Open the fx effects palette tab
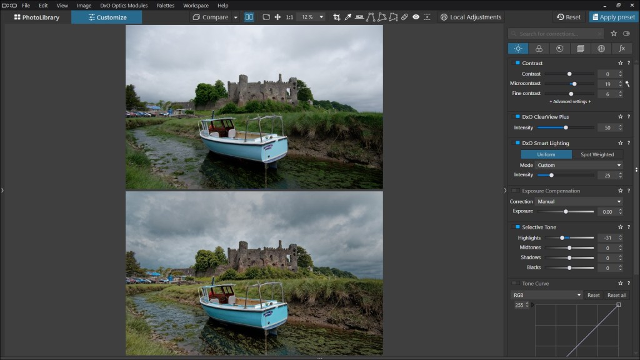 click(621, 48)
